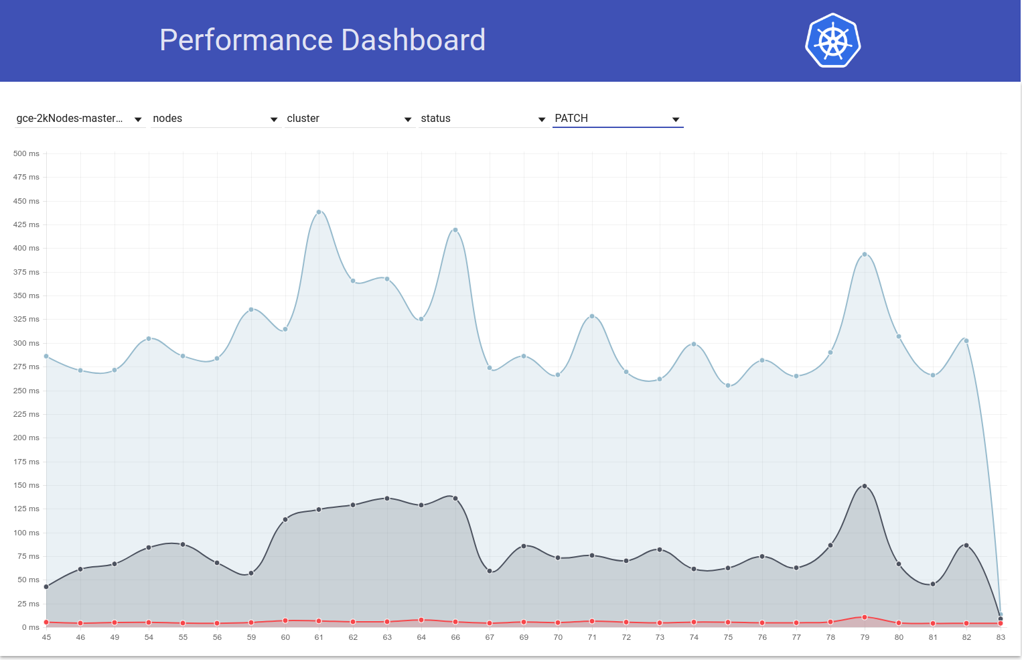Select the top-line peak point at build 61

(x=319, y=212)
